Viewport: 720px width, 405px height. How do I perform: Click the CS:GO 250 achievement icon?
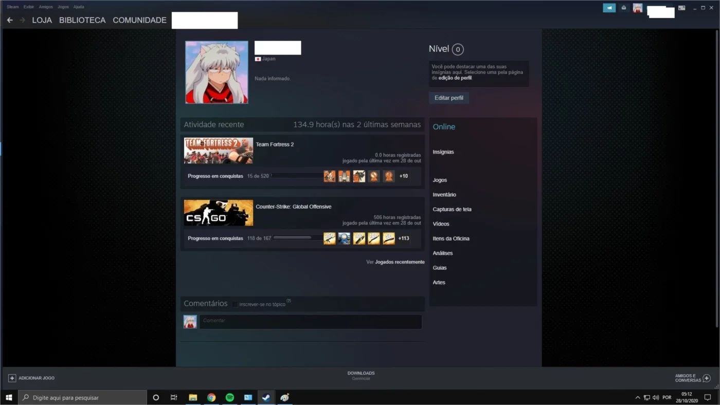click(x=330, y=238)
